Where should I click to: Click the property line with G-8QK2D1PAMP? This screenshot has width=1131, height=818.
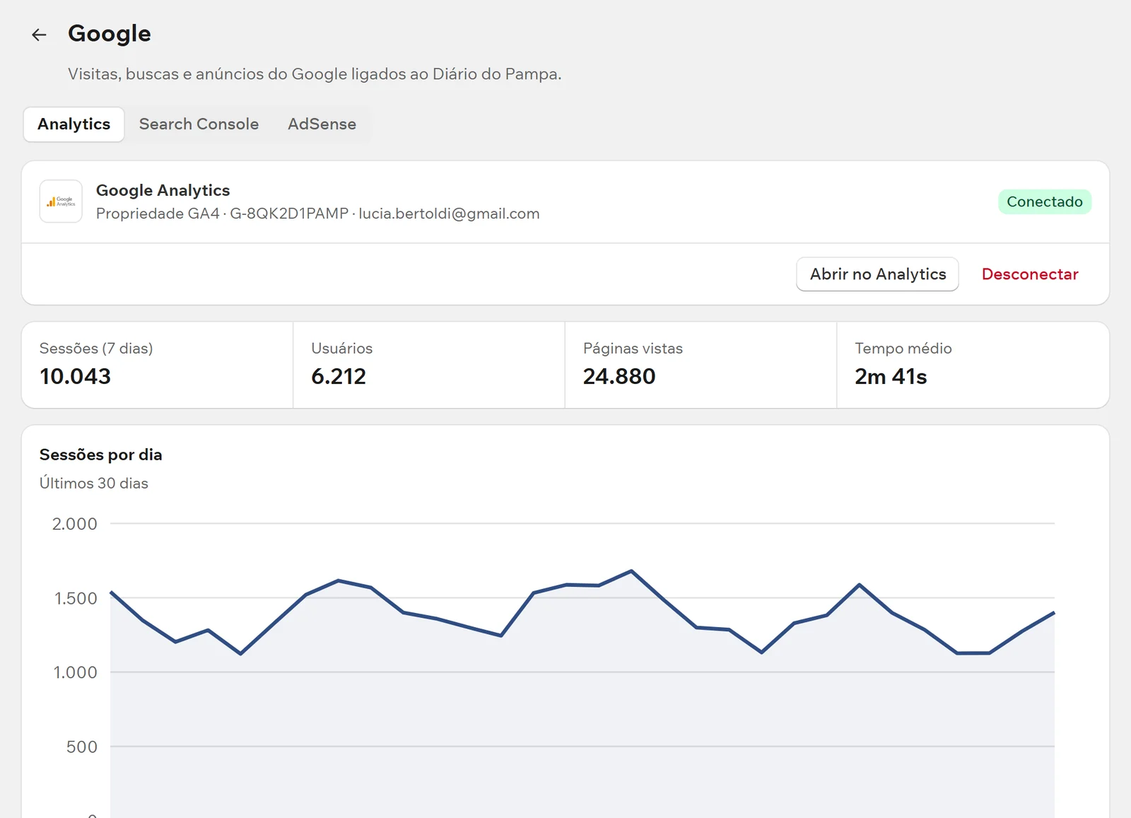point(318,214)
